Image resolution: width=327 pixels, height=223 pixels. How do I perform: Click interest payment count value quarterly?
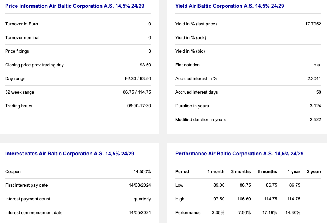[x=142, y=199]
